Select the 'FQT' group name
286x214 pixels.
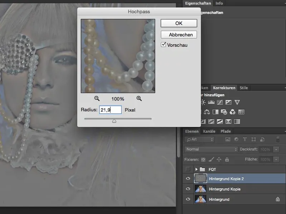click(x=212, y=169)
